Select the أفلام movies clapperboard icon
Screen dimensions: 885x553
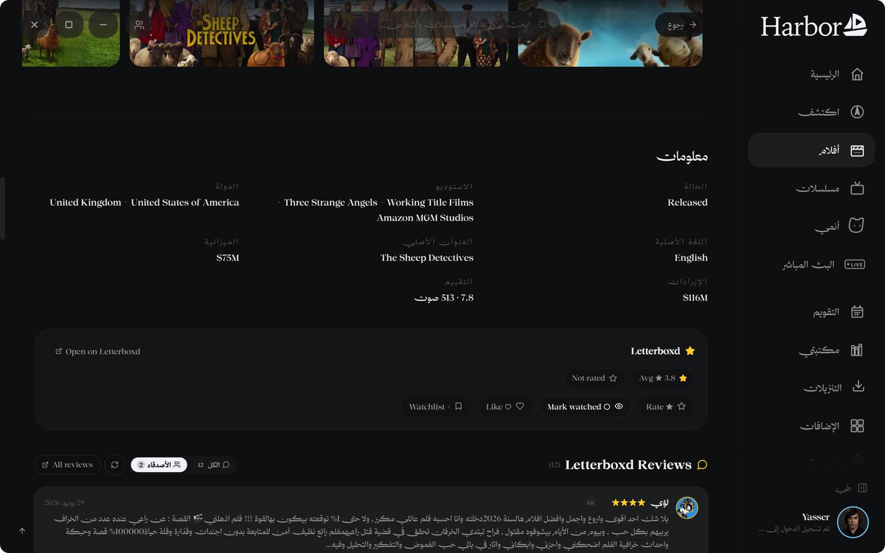857,150
